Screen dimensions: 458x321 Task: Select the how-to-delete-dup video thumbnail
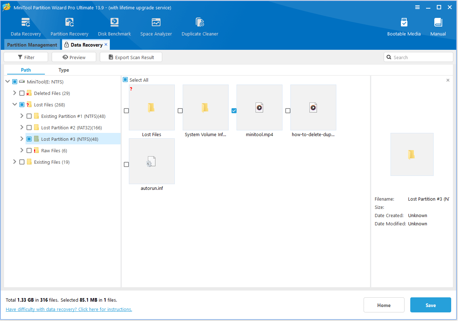313,107
